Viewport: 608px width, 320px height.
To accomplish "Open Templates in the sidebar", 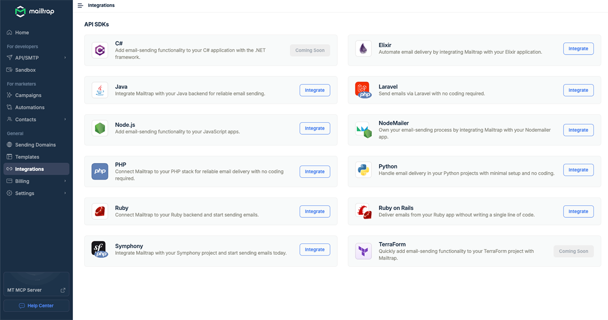I will click(36, 157).
